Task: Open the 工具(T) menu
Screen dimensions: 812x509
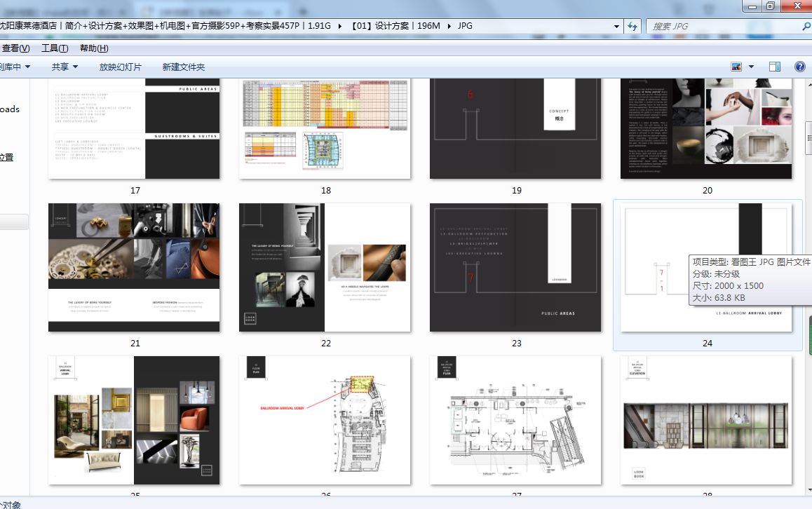Action: click(x=55, y=48)
